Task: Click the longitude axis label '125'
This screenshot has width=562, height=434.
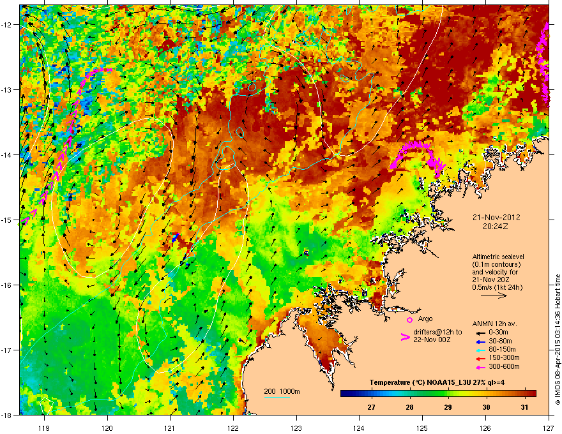Action: pyautogui.click(x=422, y=428)
